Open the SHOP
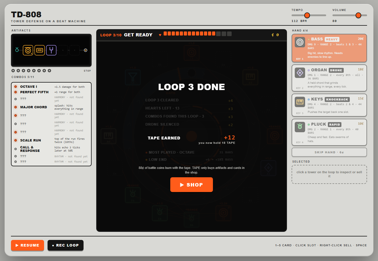 tap(192, 185)
